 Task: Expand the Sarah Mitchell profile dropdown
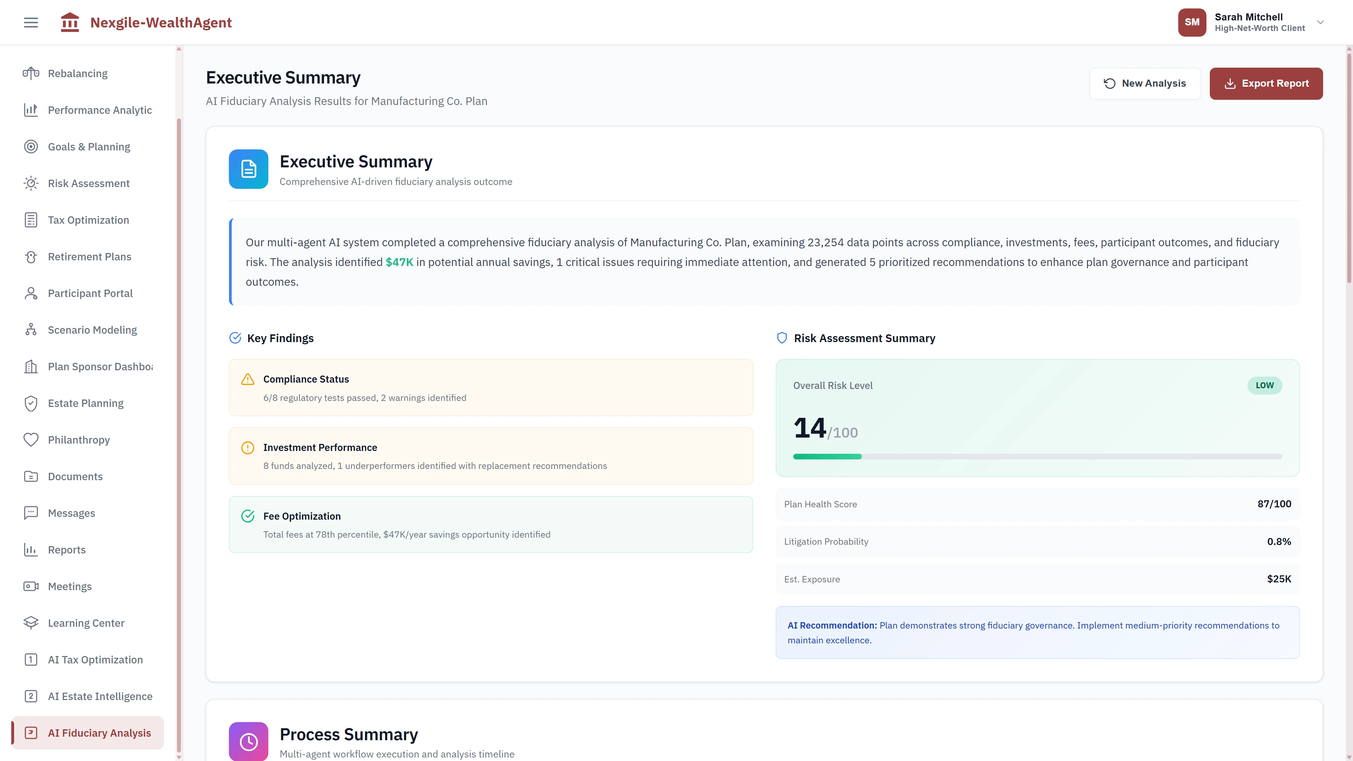(1321, 22)
